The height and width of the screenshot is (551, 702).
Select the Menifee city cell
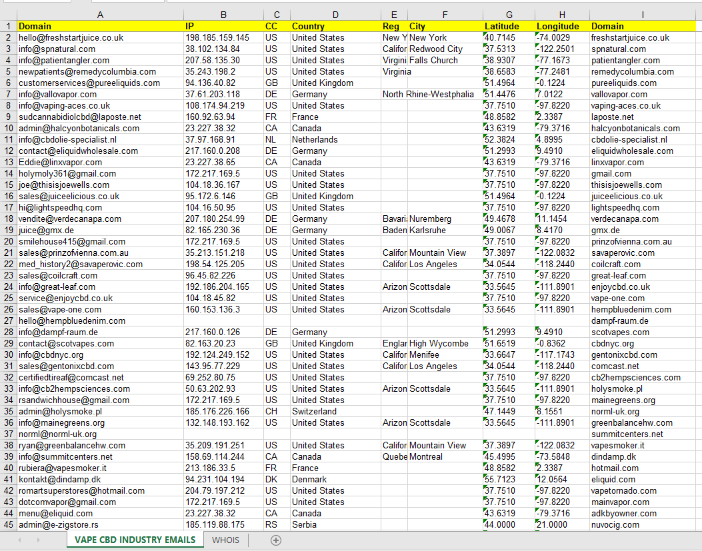tap(445, 355)
